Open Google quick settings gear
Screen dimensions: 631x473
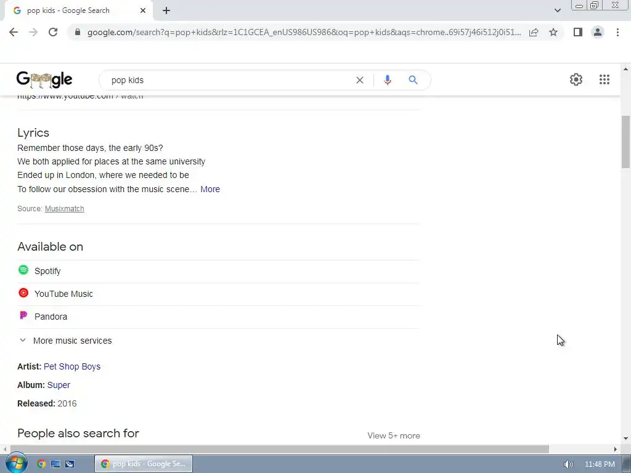click(x=576, y=79)
